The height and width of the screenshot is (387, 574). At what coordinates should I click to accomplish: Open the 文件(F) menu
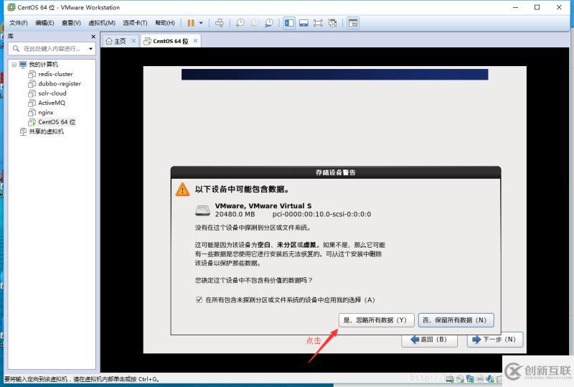click(19, 23)
